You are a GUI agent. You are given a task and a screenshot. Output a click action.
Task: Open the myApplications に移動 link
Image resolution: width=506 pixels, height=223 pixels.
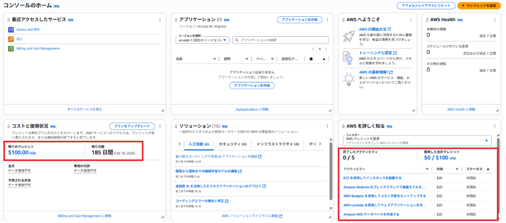coord(252,109)
